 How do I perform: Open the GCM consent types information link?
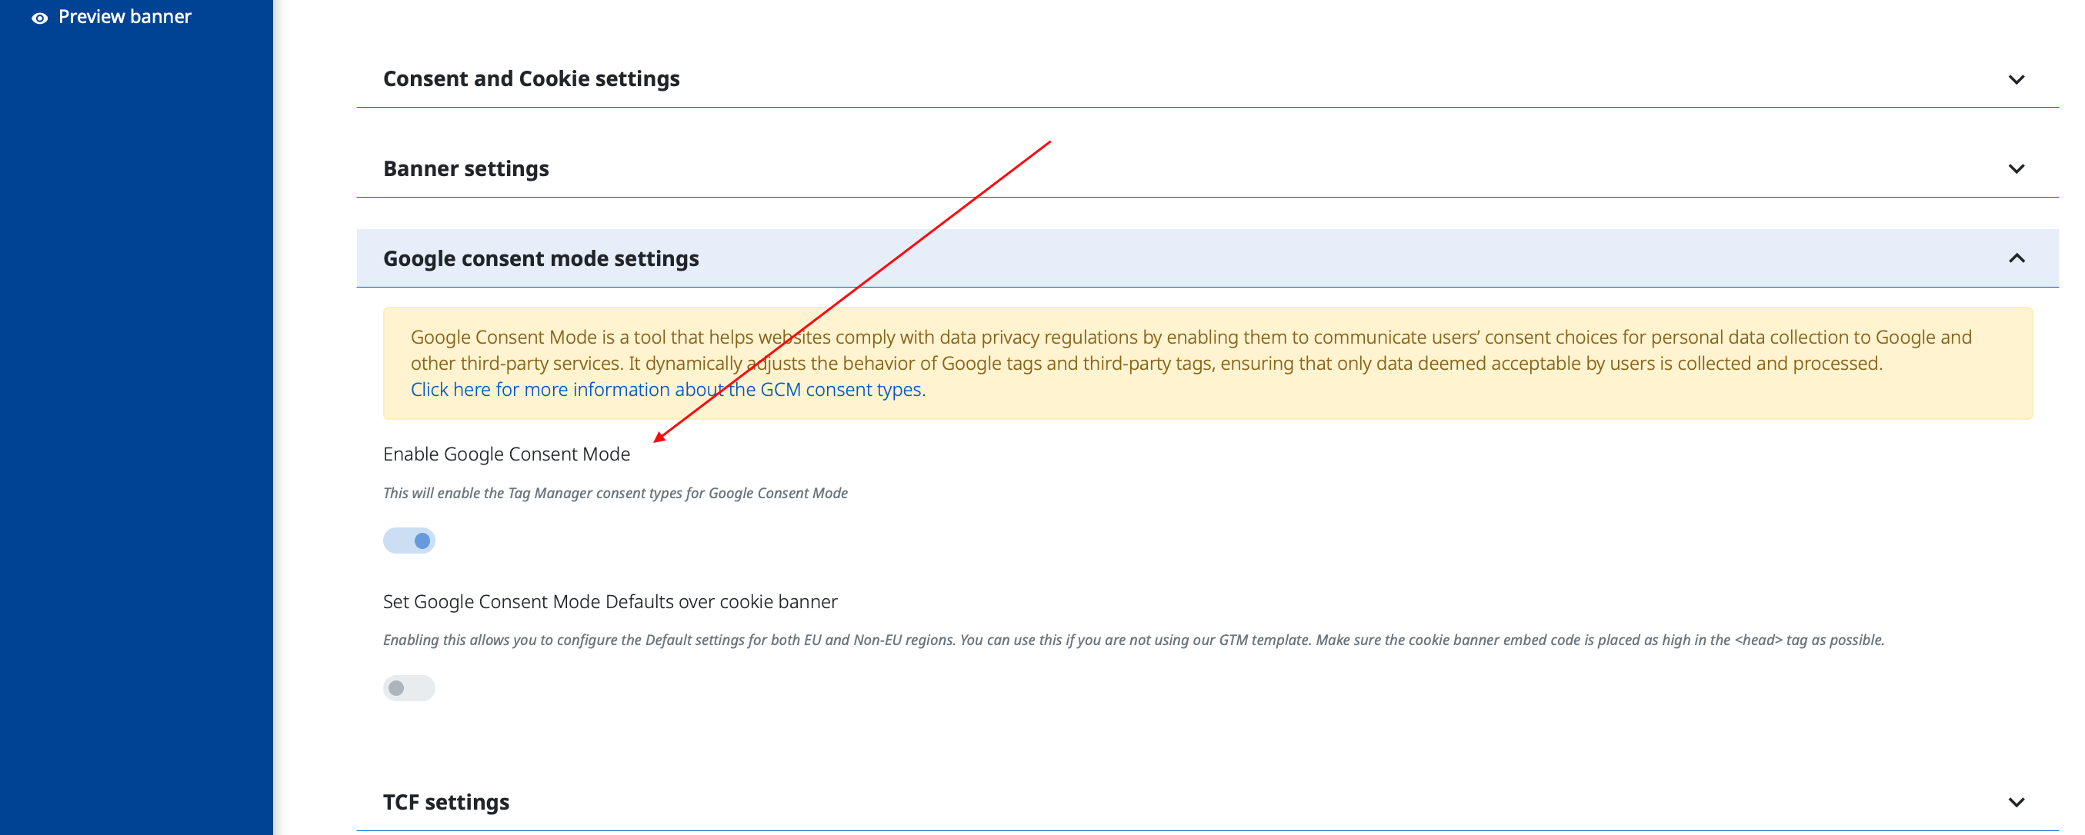click(668, 389)
